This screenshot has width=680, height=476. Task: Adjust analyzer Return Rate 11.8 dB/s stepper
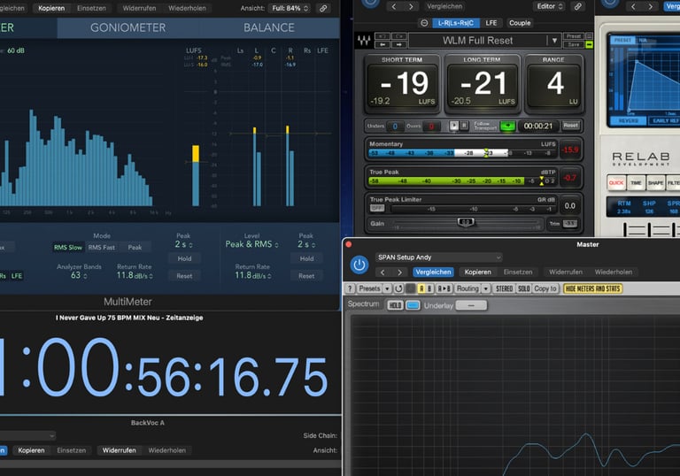(135, 275)
